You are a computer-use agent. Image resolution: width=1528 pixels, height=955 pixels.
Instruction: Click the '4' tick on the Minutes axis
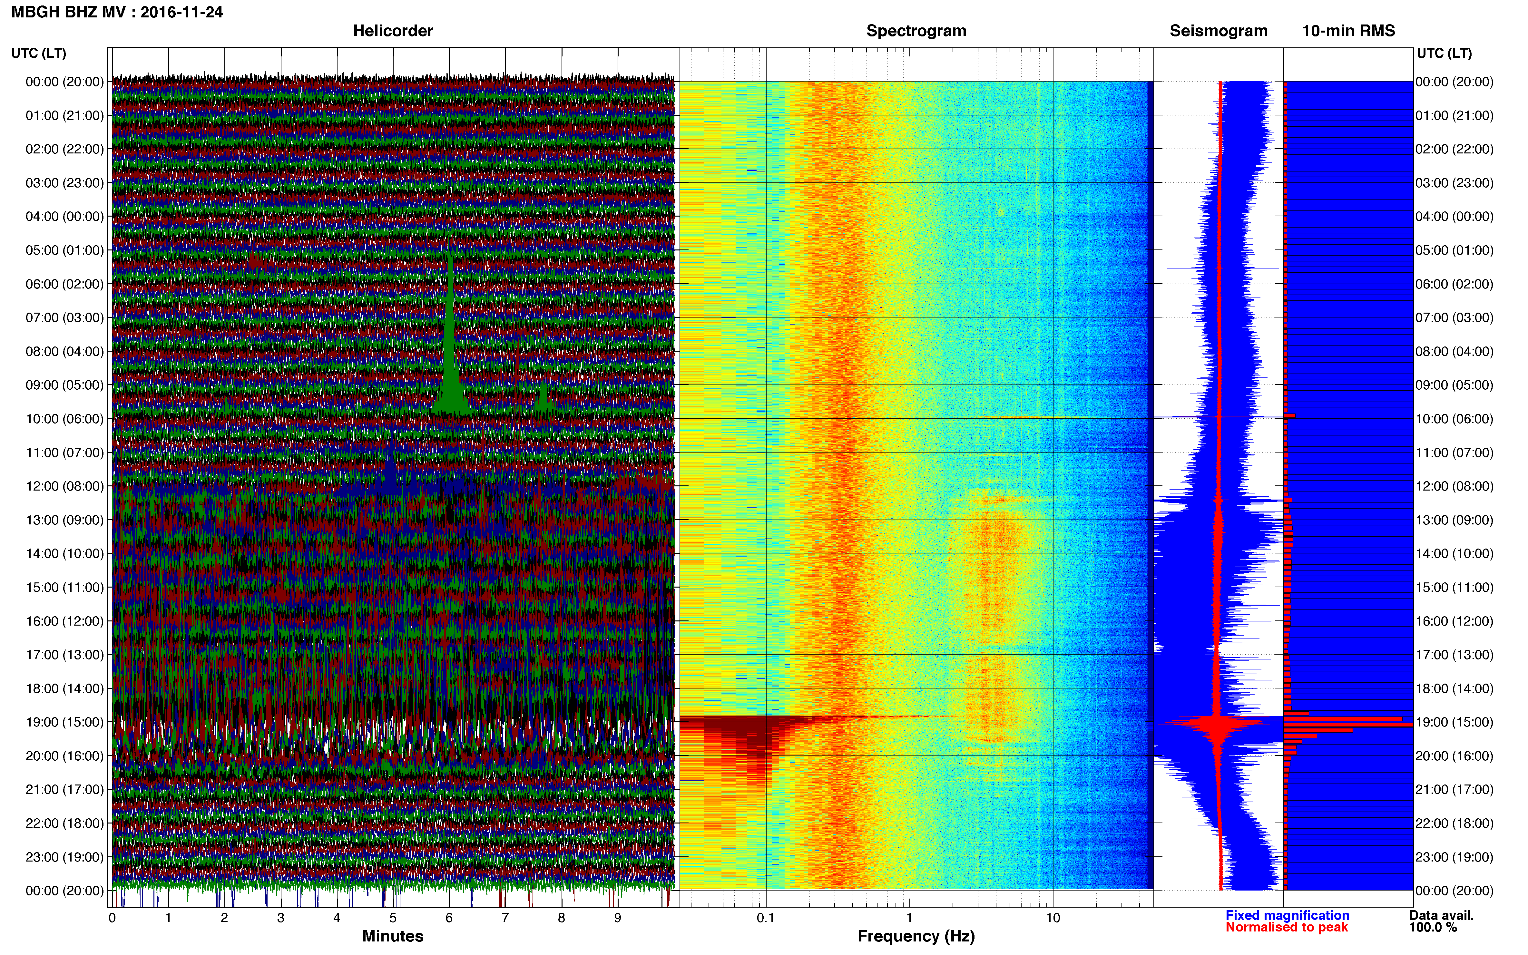pos(337,918)
